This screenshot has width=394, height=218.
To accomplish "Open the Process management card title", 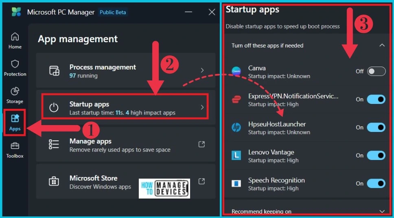I will pyautogui.click(x=103, y=67).
